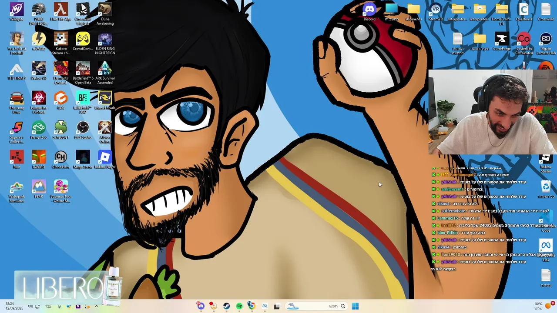
Task: Open the HomeExam (1) zipped folder
Action: point(502,13)
